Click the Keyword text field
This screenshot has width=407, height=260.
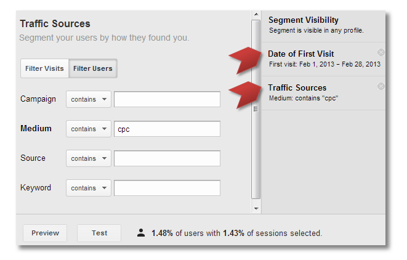(x=167, y=188)
